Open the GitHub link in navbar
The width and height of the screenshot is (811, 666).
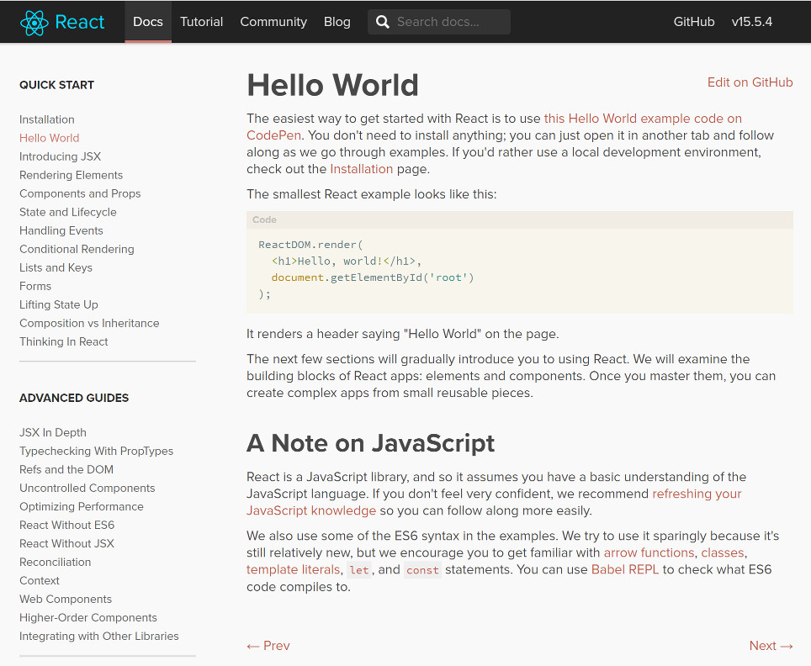tap(693, 22)
